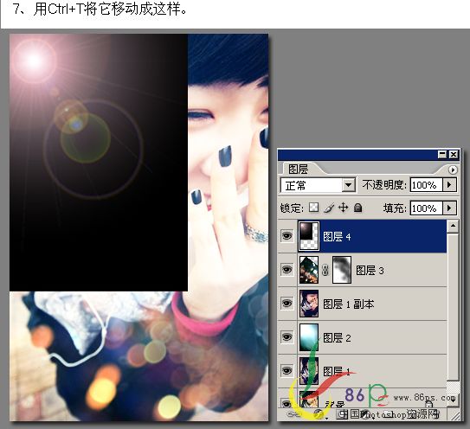Select the 图层 1 副本 thumbnail
This screenshot has height=429, width=470.
[x=309, y=304]
